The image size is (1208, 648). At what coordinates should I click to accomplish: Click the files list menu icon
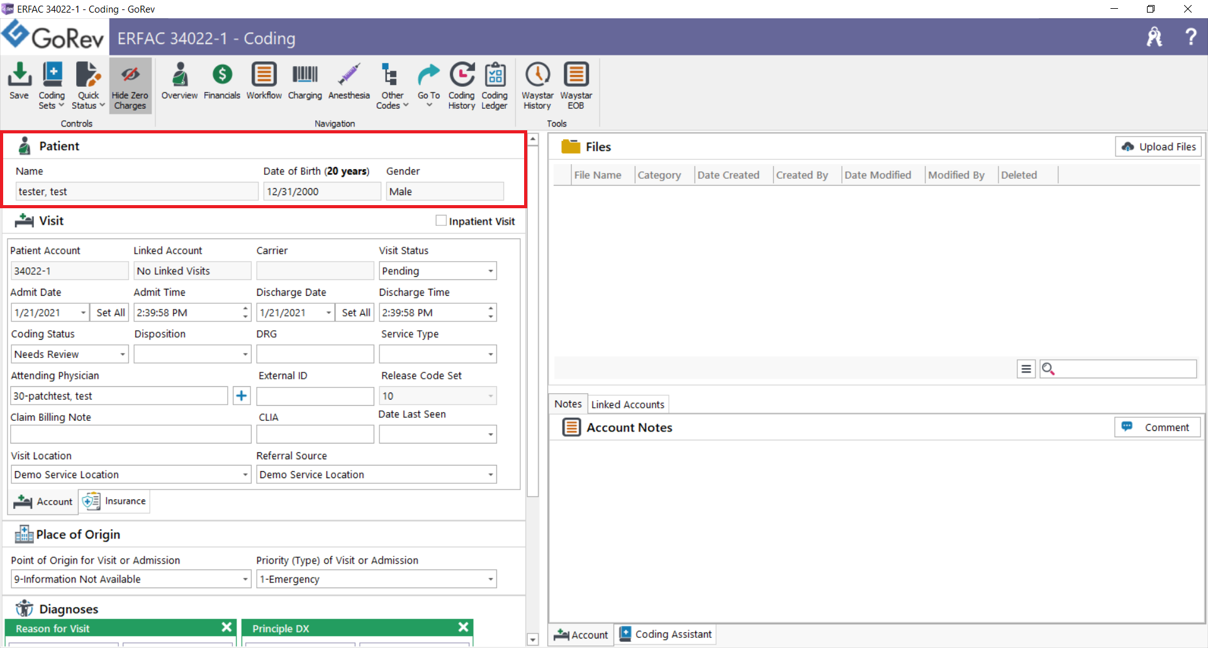[1026, 369]
